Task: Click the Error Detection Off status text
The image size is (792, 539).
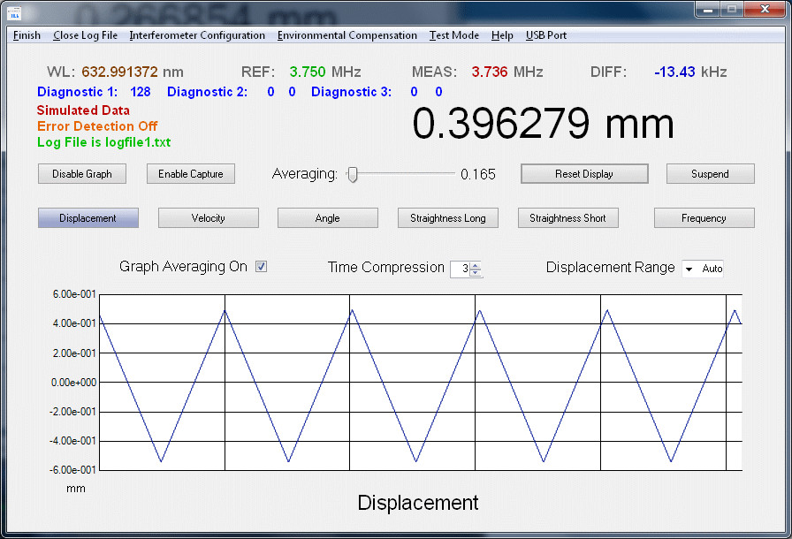Action: pos(97,126)
